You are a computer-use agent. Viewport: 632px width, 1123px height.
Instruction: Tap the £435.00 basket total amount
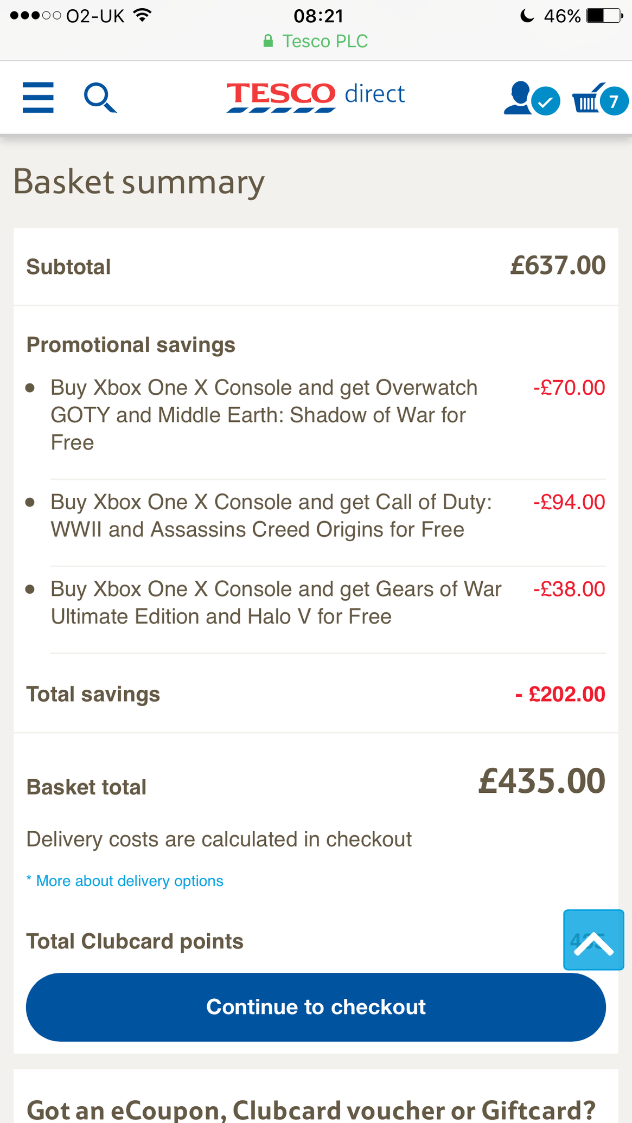tap(541, 781)
